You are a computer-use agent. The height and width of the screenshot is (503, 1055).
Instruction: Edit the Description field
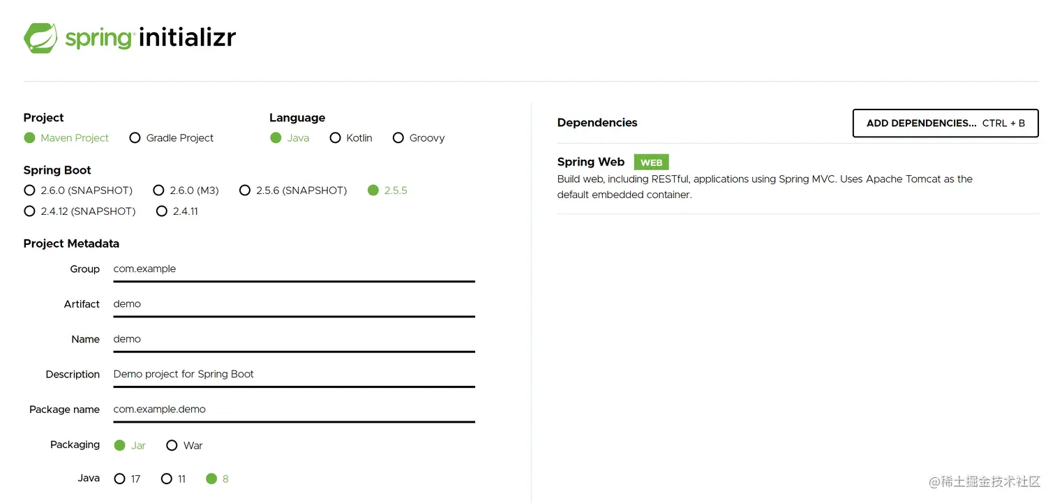tap(294, 374)
